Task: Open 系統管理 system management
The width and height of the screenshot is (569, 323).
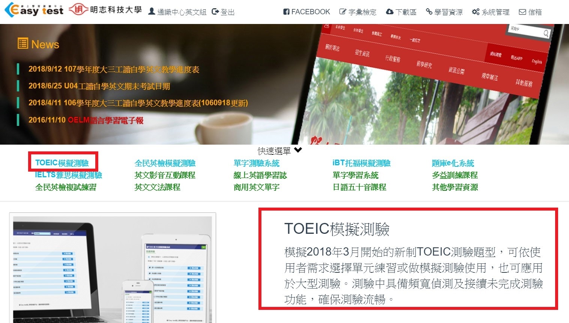Action: (x=491, y=12)
